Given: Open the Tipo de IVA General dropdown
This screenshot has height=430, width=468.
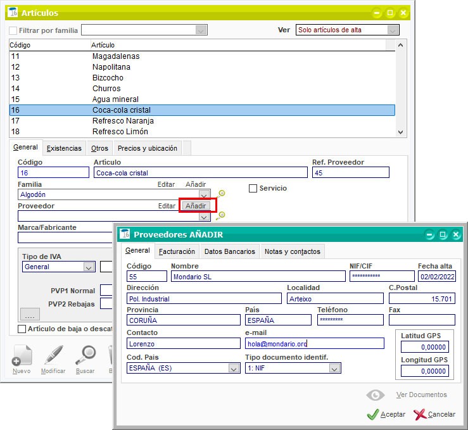Looking at the screenshot, I should 89,267.
